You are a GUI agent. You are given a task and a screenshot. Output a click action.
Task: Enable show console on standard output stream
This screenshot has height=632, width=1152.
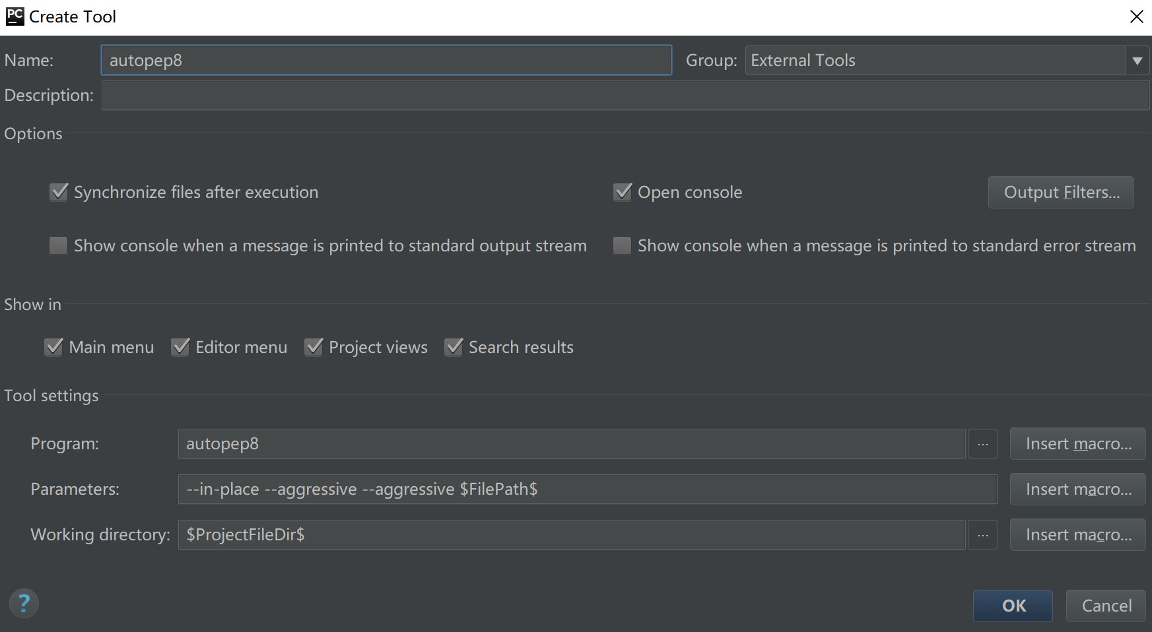point(59,246)
